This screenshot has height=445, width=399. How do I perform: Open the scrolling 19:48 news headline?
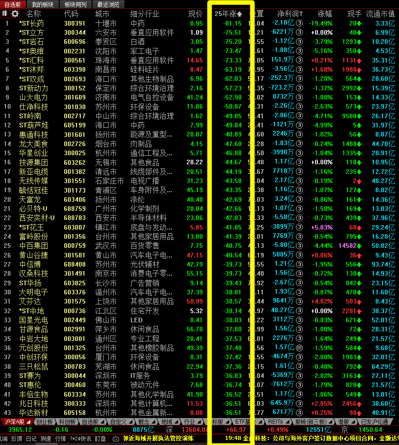point(312,439)
